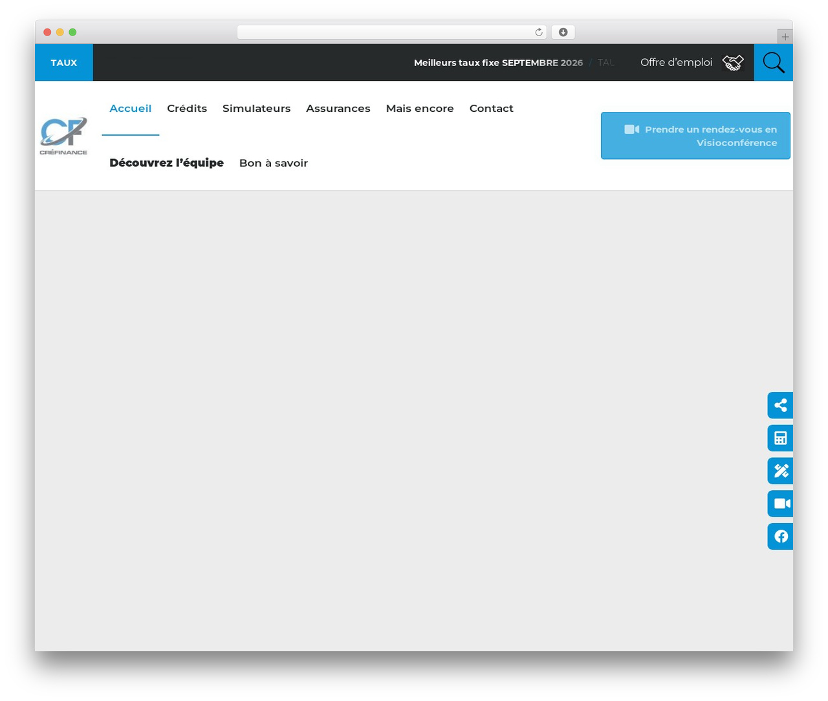The height and width of the screenshot is (701, 828).
Task: Maximize the window with the green button
Action: (x=72, y=32)
